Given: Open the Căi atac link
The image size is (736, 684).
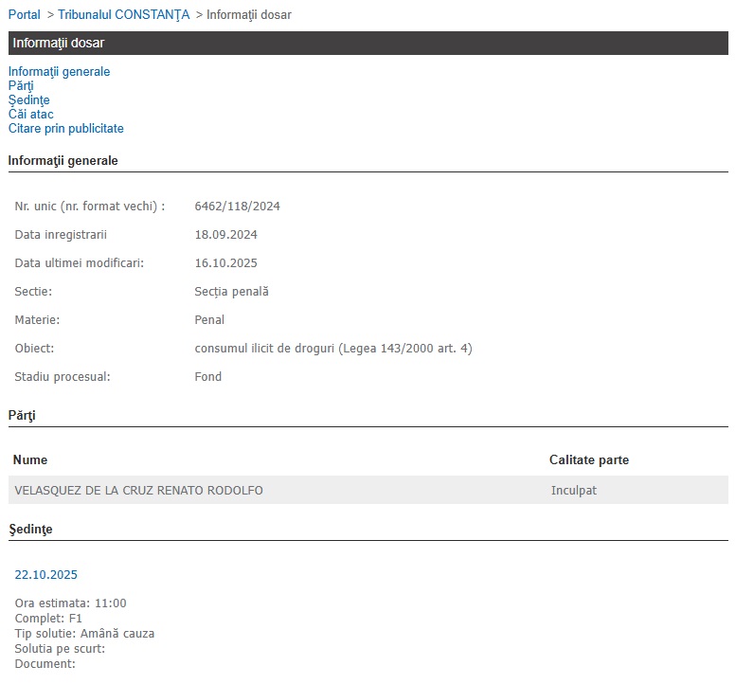Looking at the screenshot, I should pyautogui.click(x=30, y=115).
